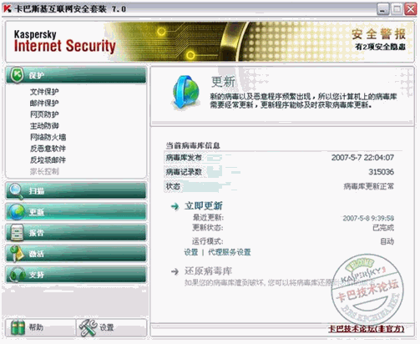Click the globe icon on the 更新 sidebar bar
Image resolution: width=420 pixels, height=344 pixels.
coord(17,212)
